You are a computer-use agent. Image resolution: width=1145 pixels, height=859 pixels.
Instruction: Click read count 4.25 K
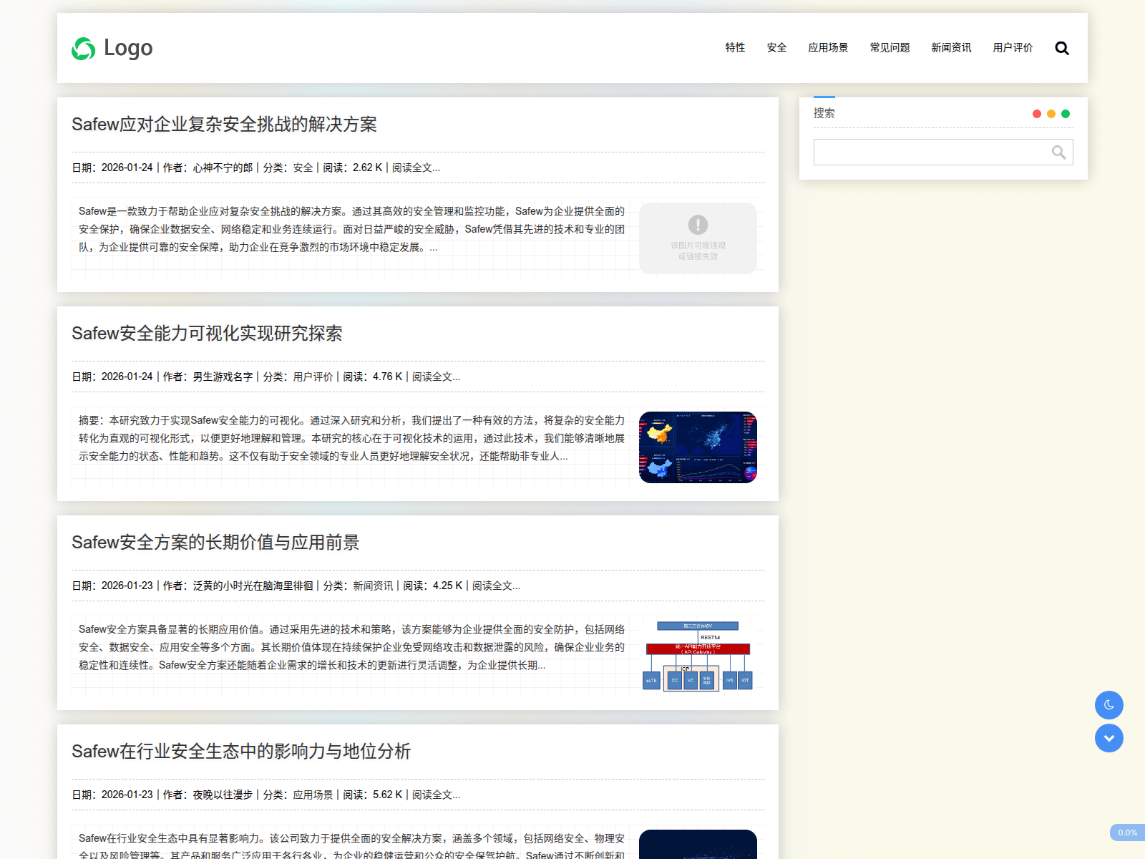[x=447, y=586]
